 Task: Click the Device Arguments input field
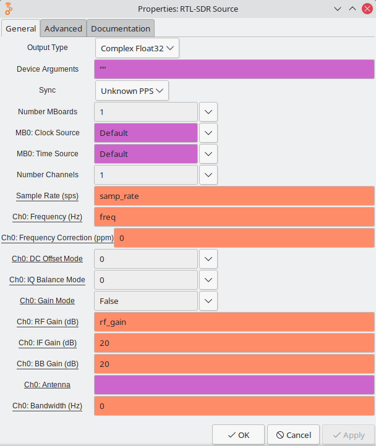(x=234, y=69)
